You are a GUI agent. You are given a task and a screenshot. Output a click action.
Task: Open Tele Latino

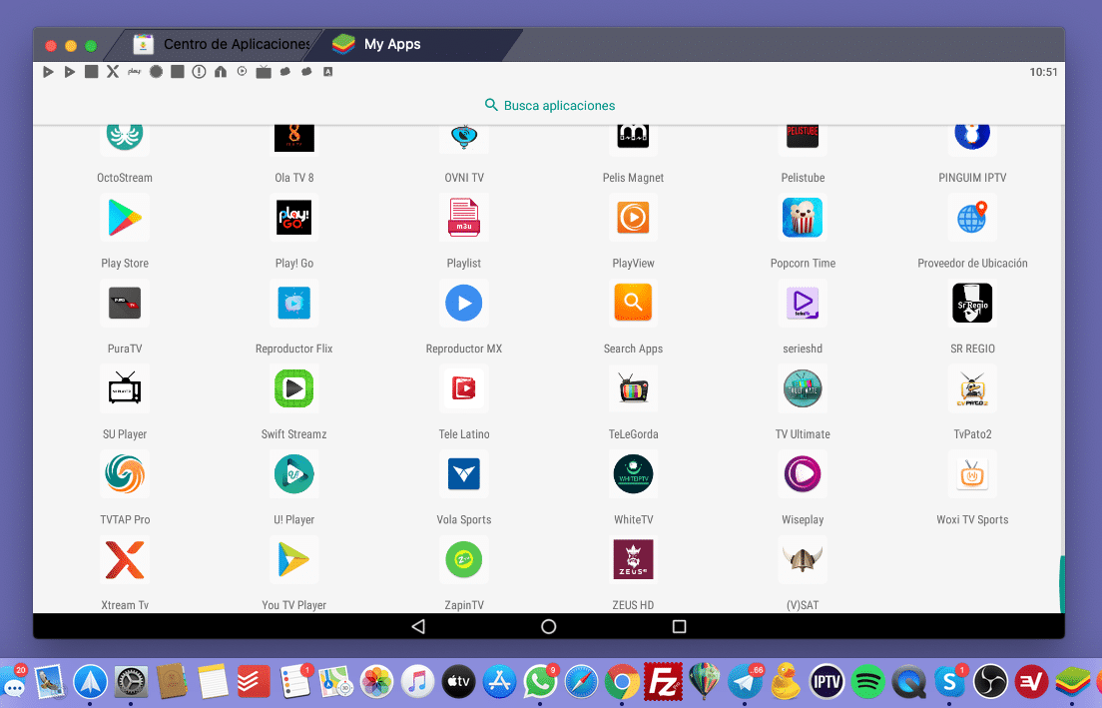(463, 388)
